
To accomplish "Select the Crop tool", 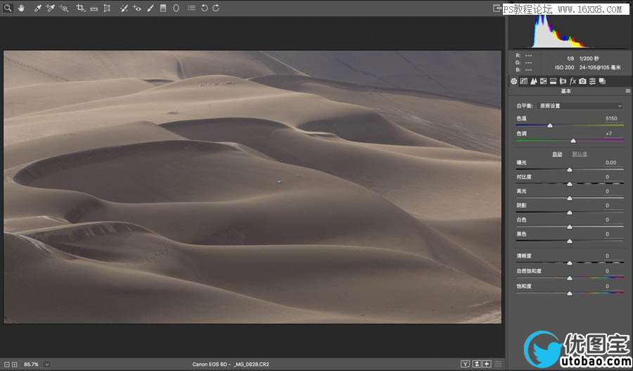I will coord(81,8).
